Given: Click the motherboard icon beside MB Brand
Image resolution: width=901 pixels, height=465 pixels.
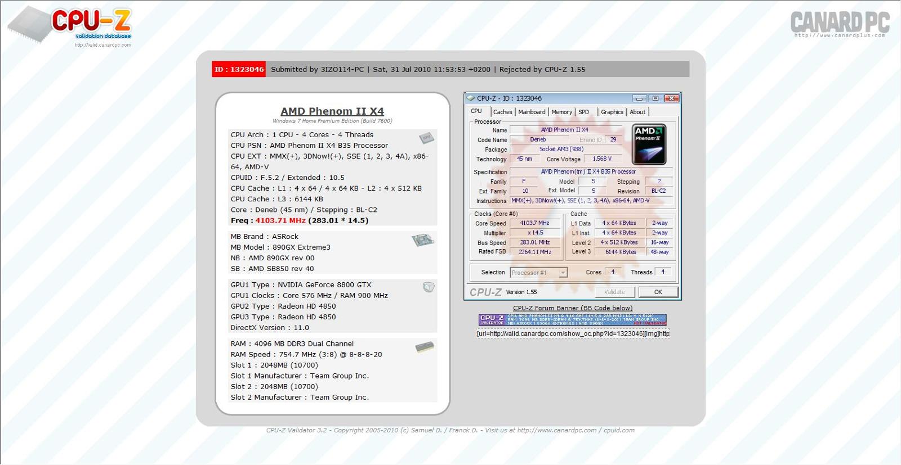Looking at the screenshot, I should coord(422,240).
